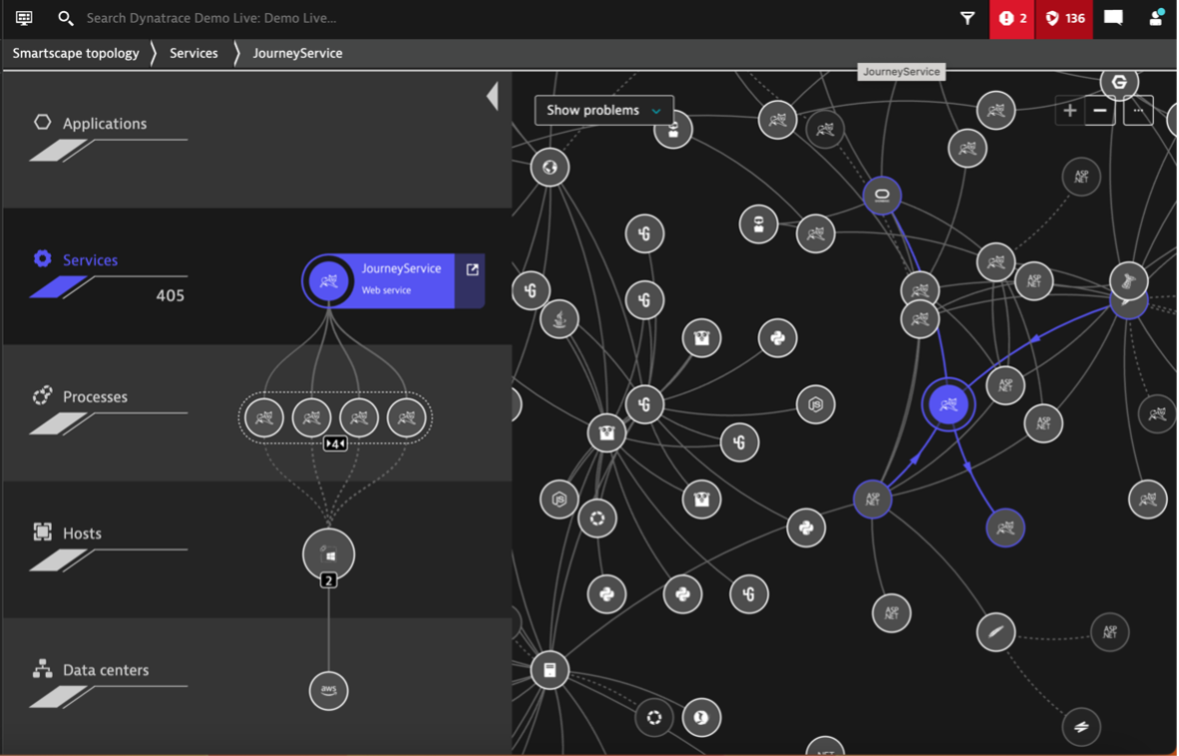Select the Processes layer

pyautogui.click(x=95, y=397)
